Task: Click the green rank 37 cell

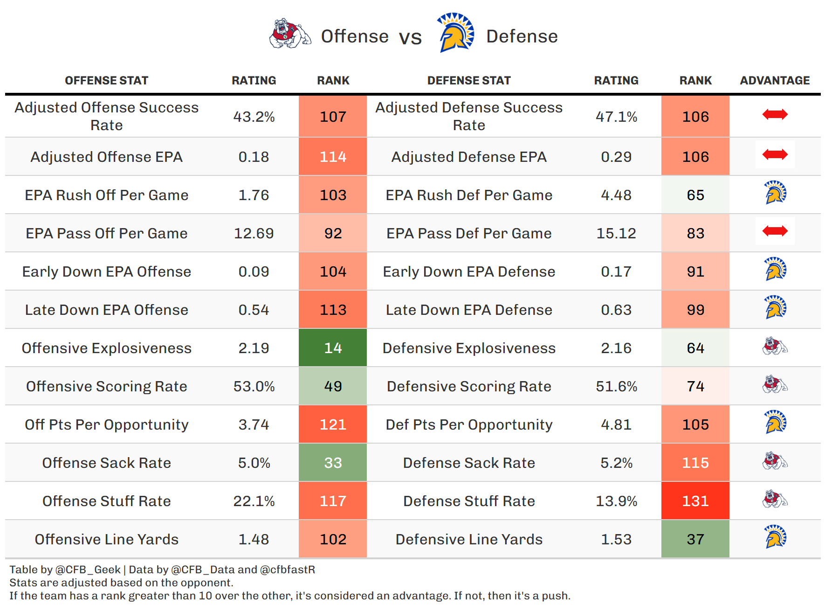Action: click(x=695, y=539)
